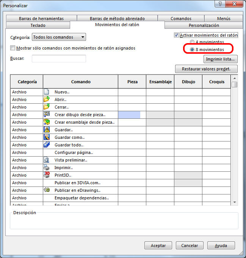Click Restaurar valores predet. button
This screenshot has height=258, width=246.
206,69
